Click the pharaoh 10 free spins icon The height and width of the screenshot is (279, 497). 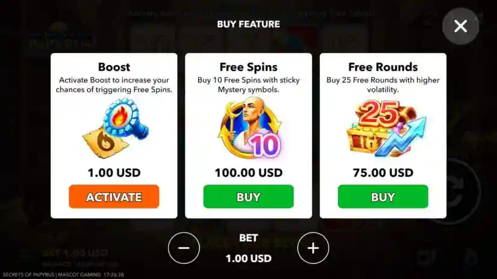click(249, 128)
